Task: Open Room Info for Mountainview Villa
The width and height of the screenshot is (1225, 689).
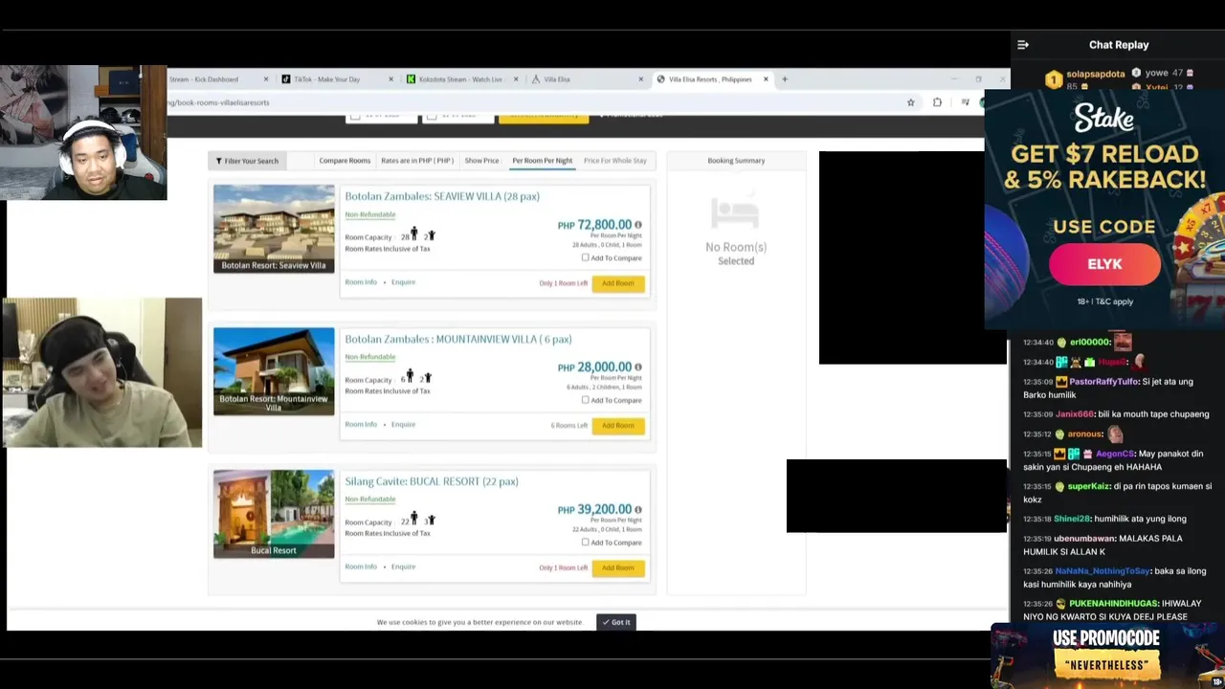Action: 361,425
